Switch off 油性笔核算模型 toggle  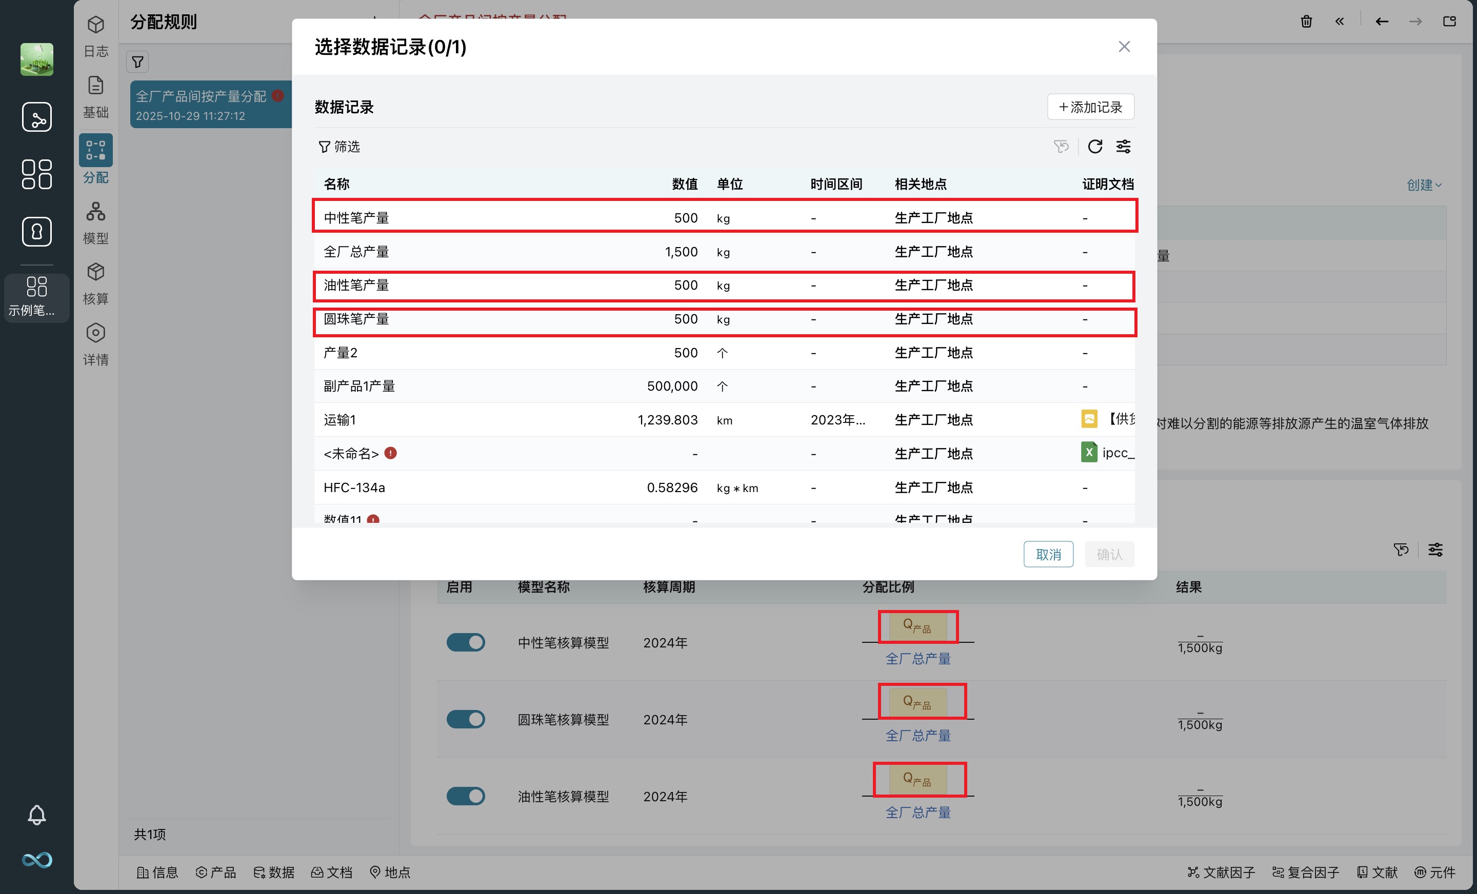pos(465,796)
